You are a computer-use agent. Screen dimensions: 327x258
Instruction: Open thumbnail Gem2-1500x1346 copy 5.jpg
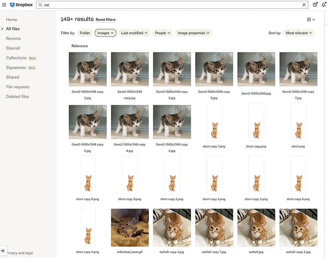87,122
